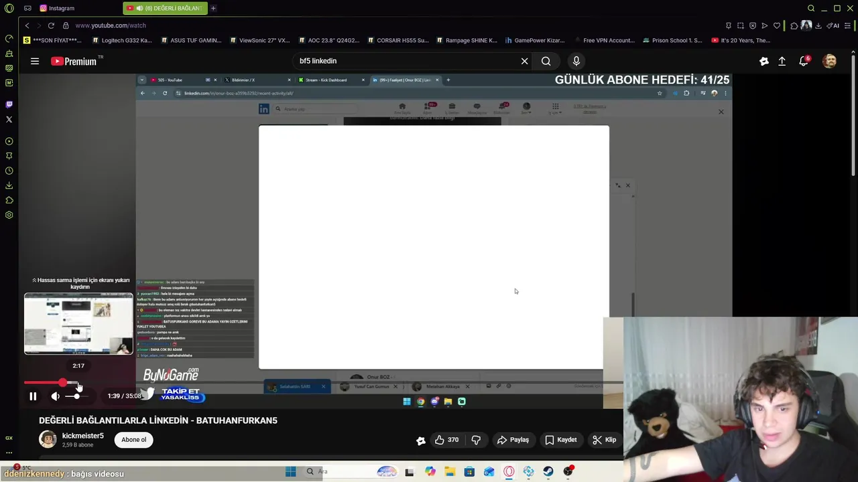Image resolution: width=858 pixels, height=482 pixels.
Task: Click sparkle icon left of like button
Action: 421,440
